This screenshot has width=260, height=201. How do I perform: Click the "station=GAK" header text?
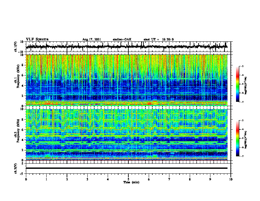tap(122, 39)
